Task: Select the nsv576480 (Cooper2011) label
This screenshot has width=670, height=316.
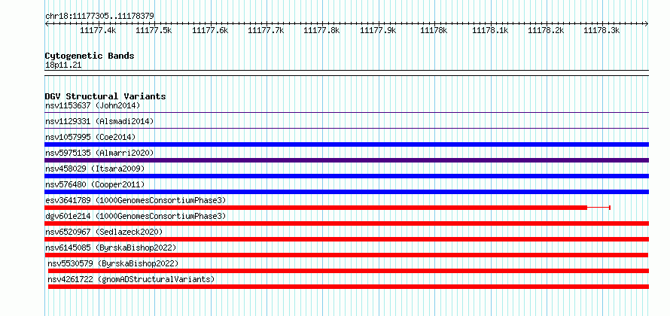Action: [95, 184]
